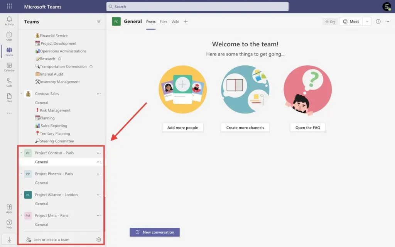Switch to the Files tab

[164, 22]
